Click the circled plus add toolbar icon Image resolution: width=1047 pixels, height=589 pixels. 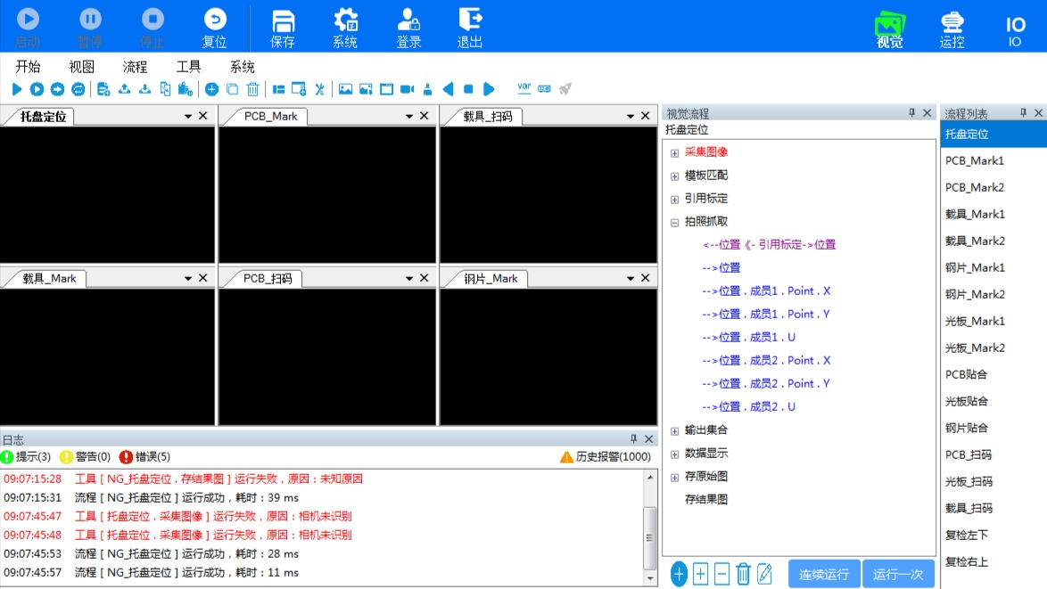point(211,89)
